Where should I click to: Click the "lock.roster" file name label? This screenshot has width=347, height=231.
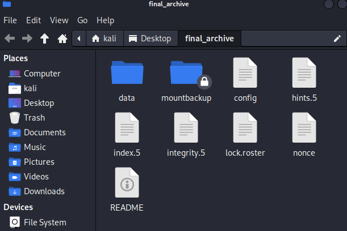click(x=245, y=153)
